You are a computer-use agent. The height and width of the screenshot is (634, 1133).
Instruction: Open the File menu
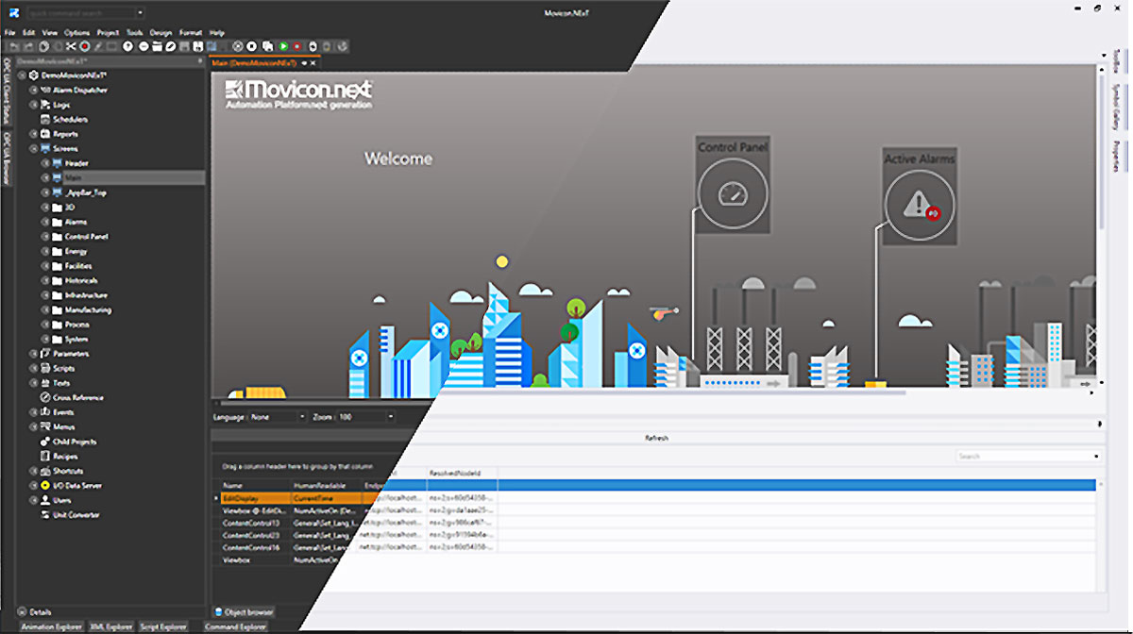(10, 32)
